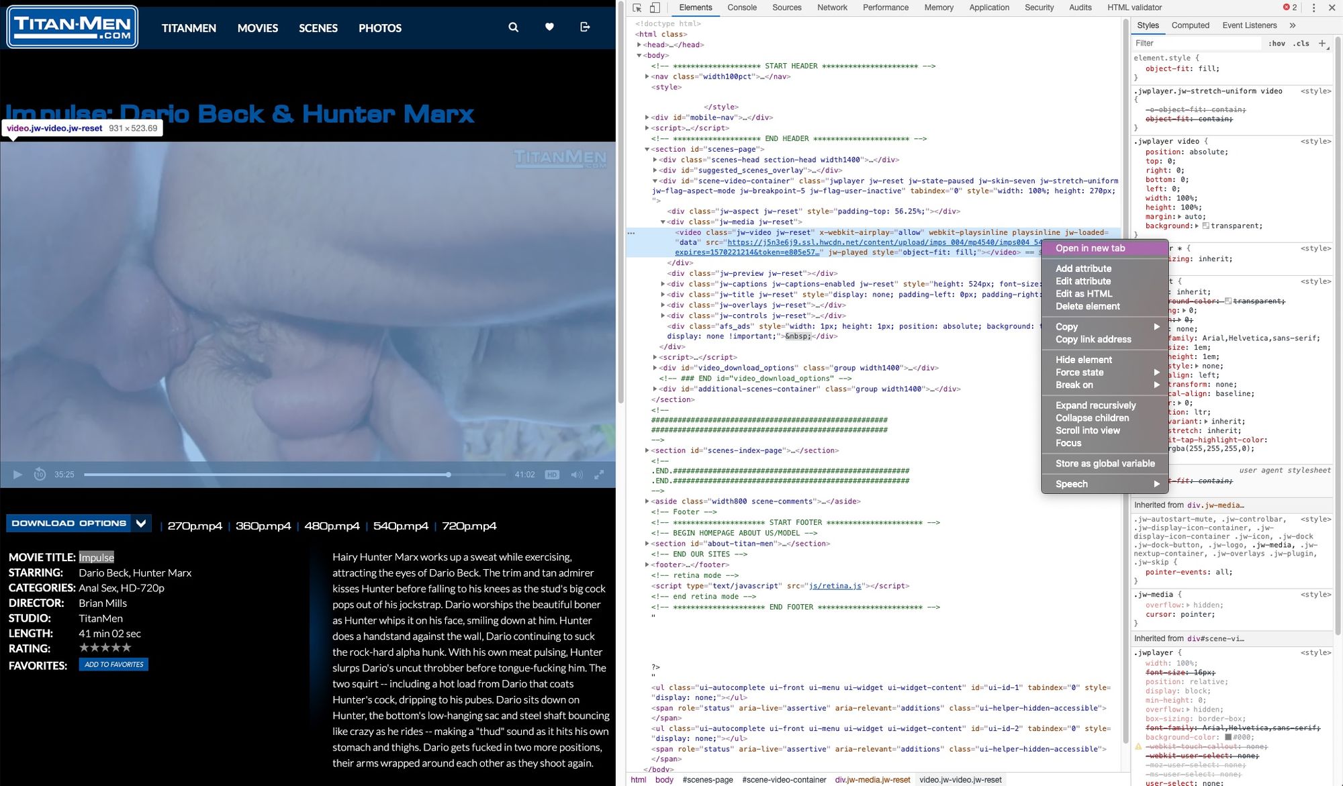Open Force state submenu
Screen dimensions: 1343x786
click(x=1105, y=373)
